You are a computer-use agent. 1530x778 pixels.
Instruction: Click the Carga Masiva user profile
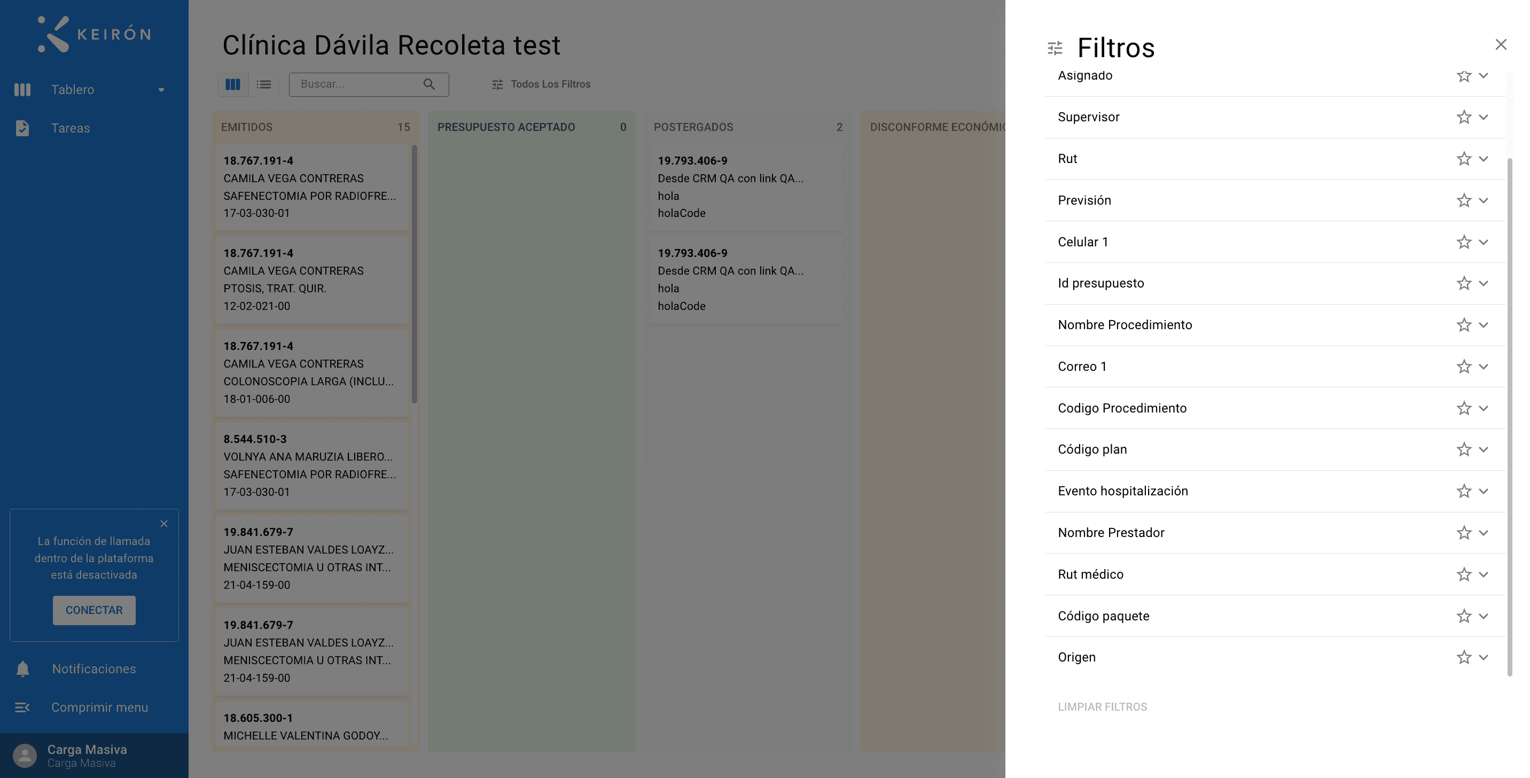pos(94,756)
